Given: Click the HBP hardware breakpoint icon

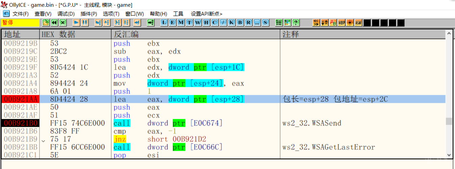Looking at the screenshot, I should [342, 23].
